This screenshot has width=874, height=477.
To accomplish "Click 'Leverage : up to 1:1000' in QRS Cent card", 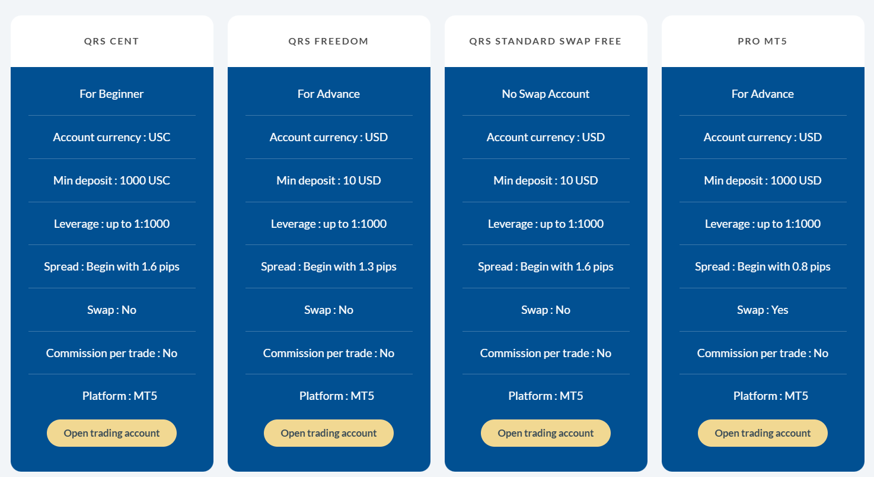I will click(x=111, y=224).
